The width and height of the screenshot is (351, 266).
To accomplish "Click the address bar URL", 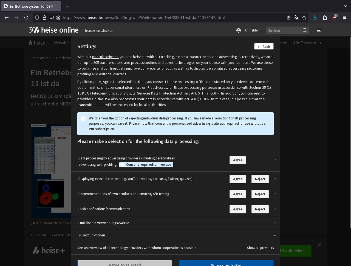I will click(x=144, y=18).
